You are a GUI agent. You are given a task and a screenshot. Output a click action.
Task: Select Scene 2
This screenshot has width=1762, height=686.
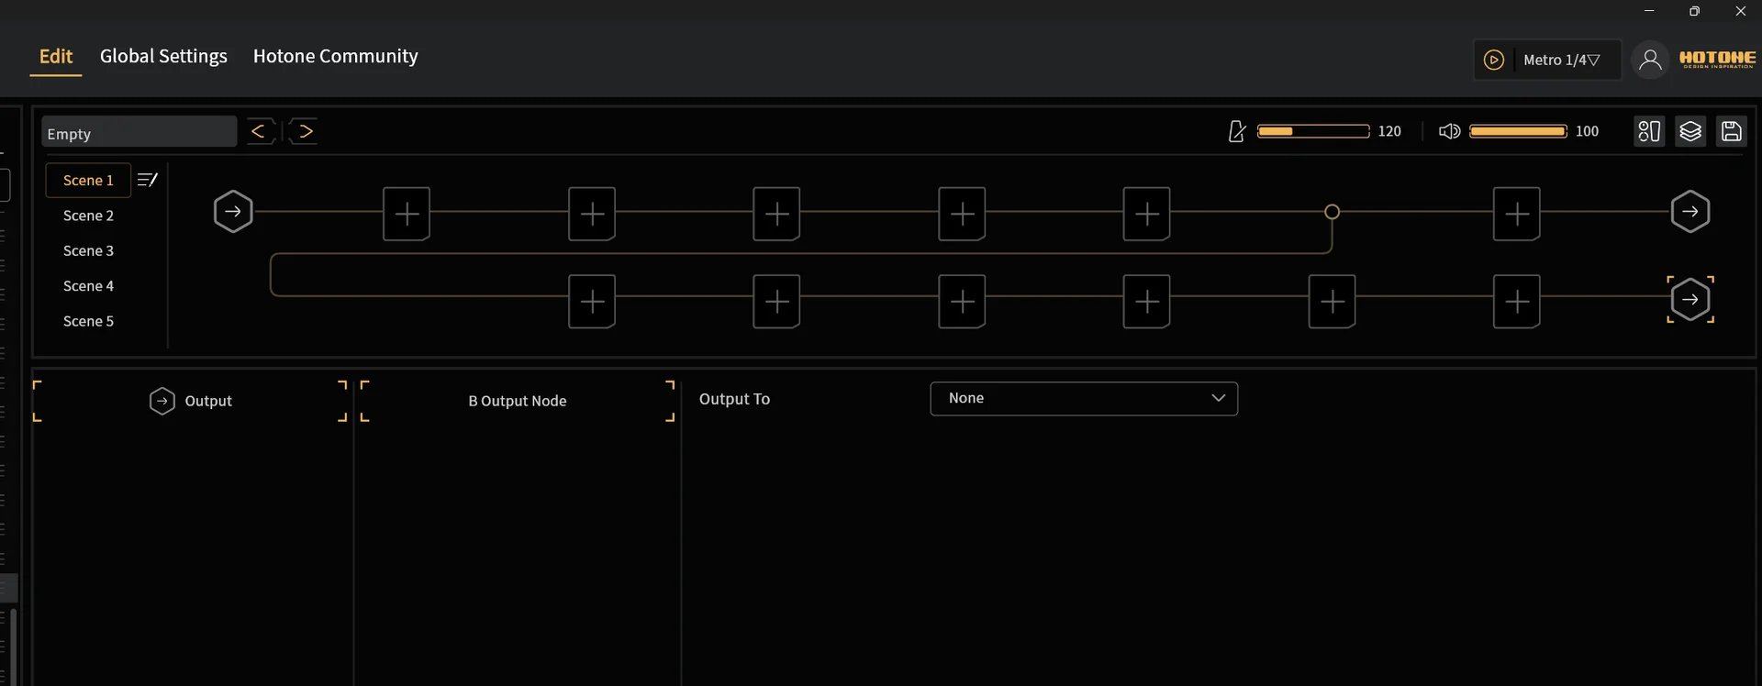(88, 216)
